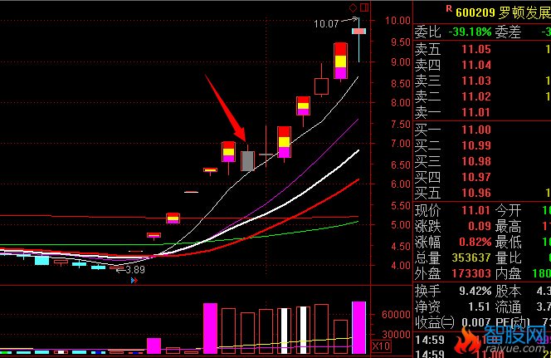Image resolution: width=551 pixels, height=358 pixels.
Task: Click the split-pane square icon above the chart
Action: (x=364, y=7)
